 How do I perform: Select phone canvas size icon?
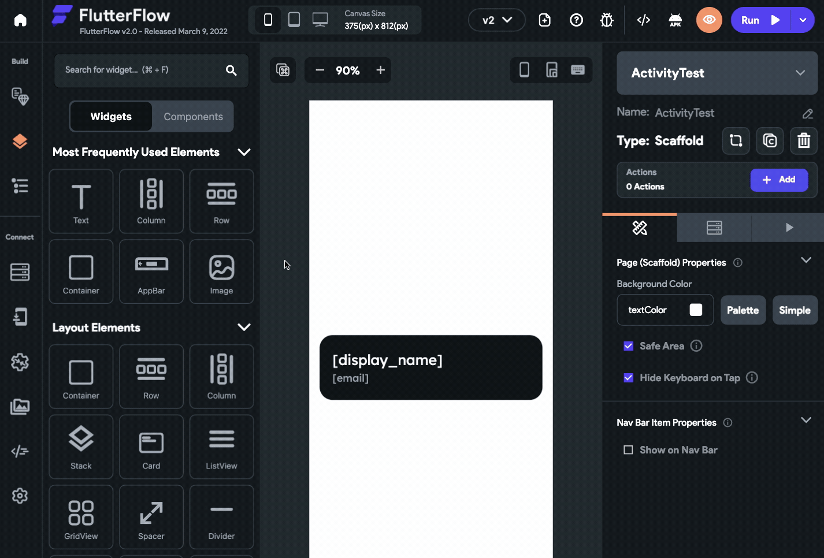click(268, 20)
